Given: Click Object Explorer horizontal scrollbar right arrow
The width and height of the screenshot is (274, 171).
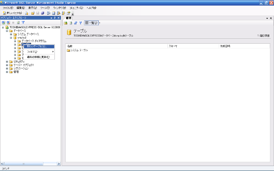Looking at the screenshot, I should click(59, 164).
